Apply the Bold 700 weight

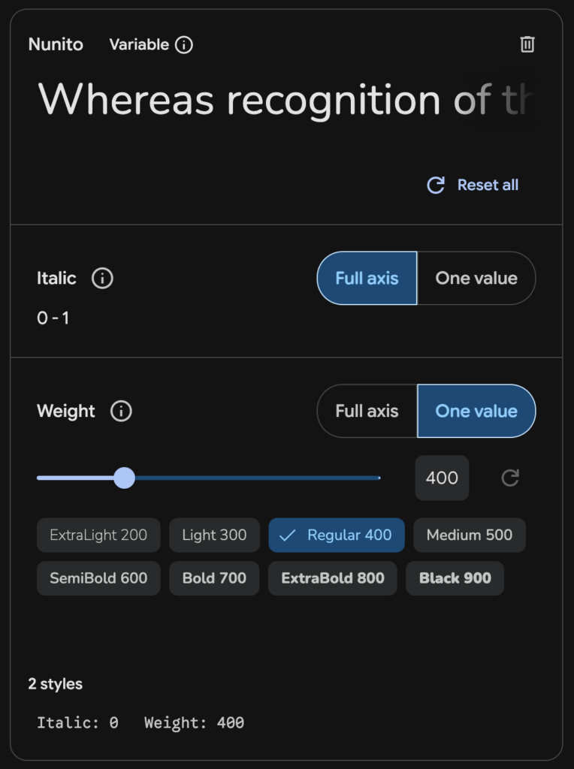pyautogui.click(x=213, y=578)
